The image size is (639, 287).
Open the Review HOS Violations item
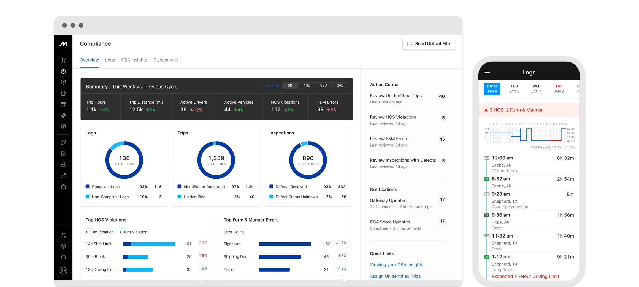click(x=393, y=117)
